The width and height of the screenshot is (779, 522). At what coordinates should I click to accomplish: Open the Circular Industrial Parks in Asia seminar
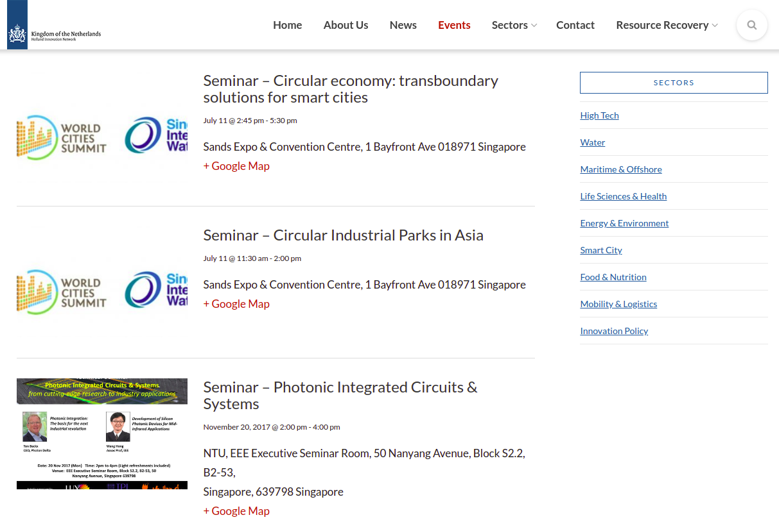(x=344, y=235)
